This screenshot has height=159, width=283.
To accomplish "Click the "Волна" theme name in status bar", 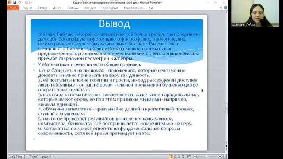I will pos(34,157).
